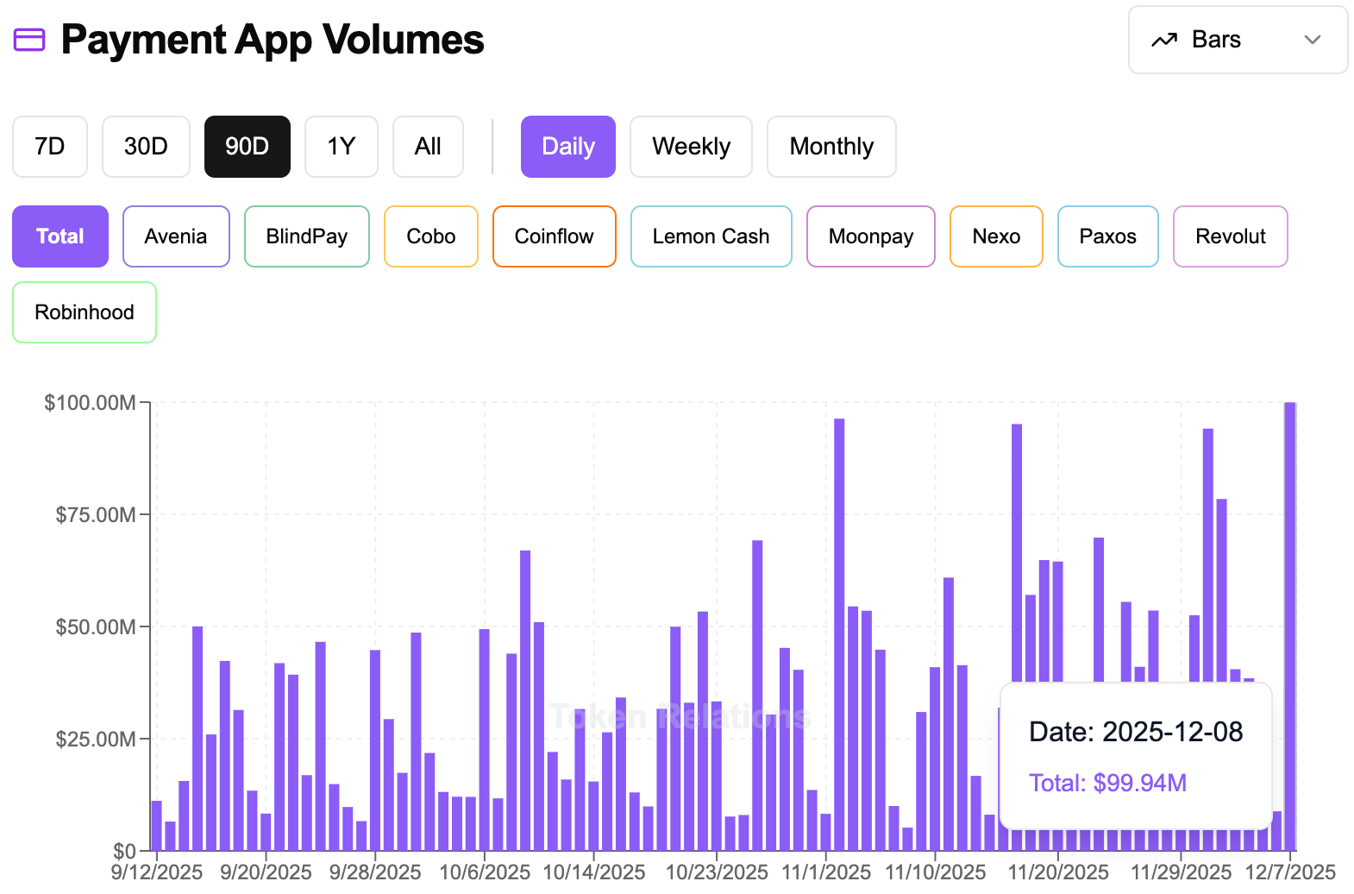Click the highlighted 12/8 bar at chart end
This screenshot has height=894, width=1354.
pos(1290,626)
